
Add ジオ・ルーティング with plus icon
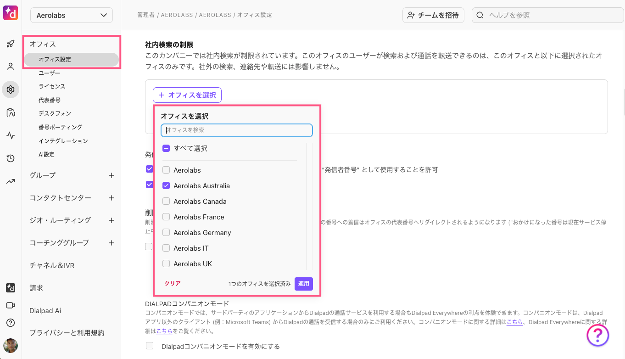[x=111, y=220]
